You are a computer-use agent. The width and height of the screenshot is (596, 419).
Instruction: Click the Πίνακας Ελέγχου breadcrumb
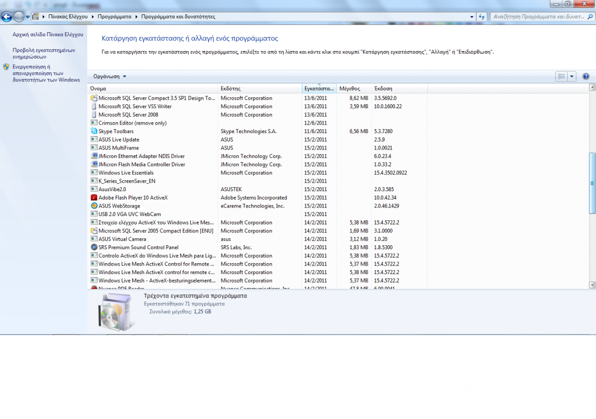(68, 16)
